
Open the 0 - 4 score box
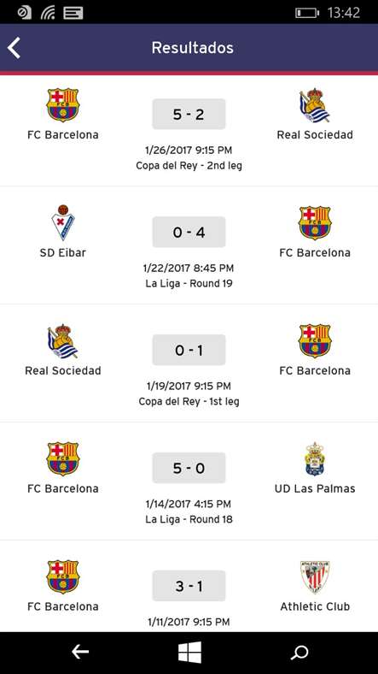(189, 232)
